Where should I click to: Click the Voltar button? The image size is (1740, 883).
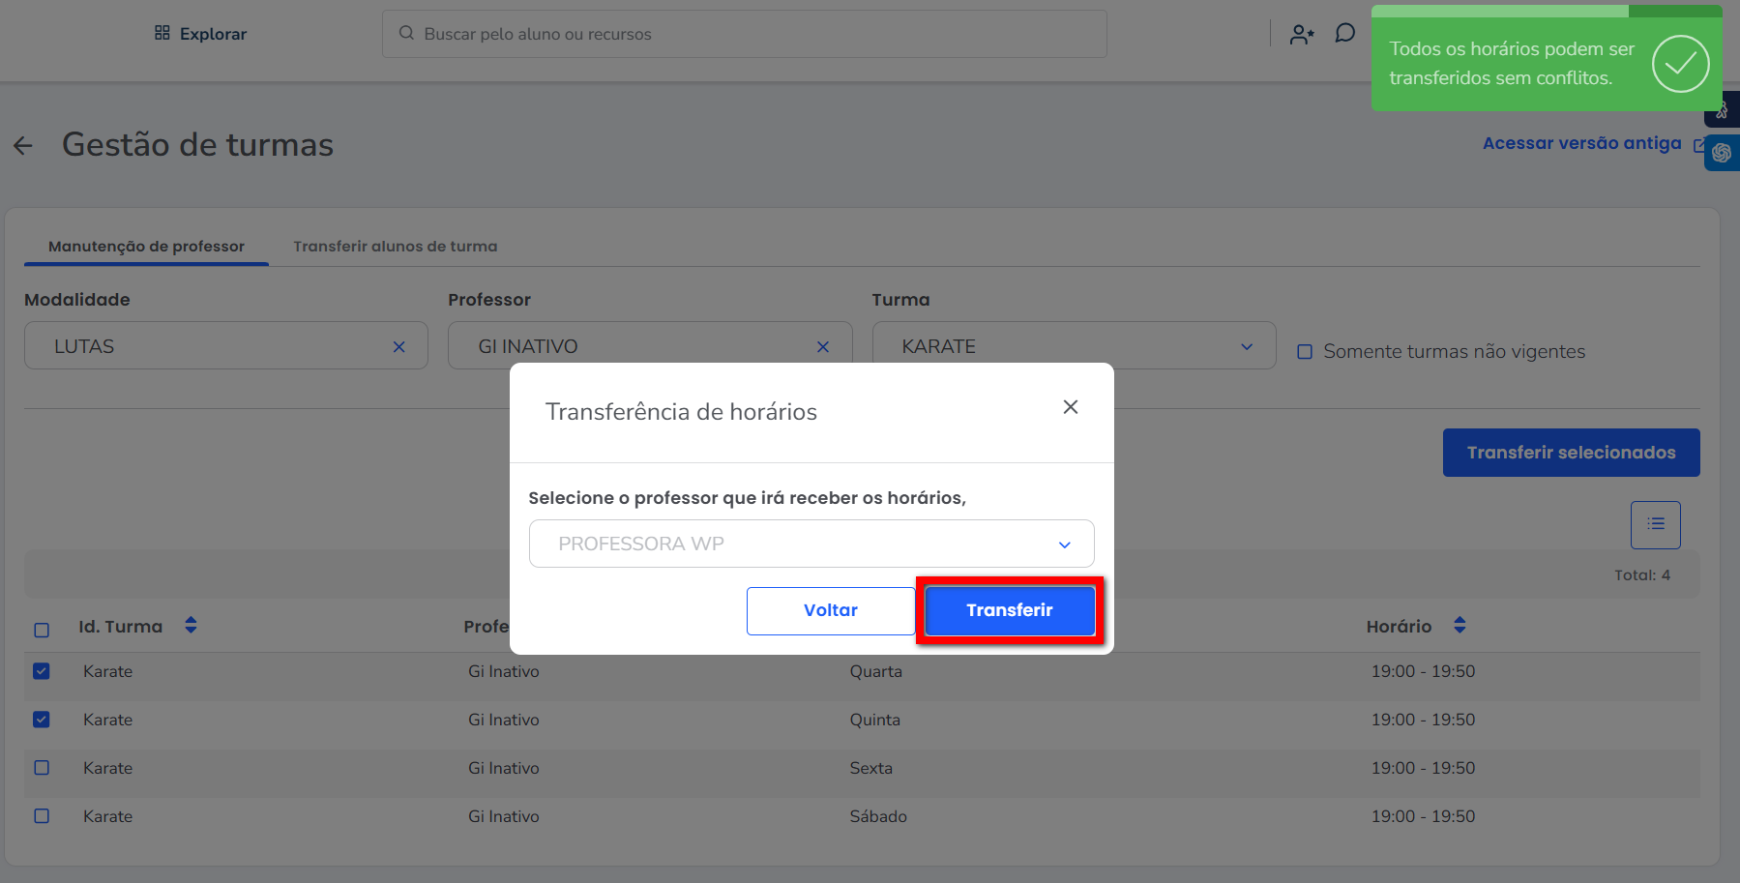point(830,610)
